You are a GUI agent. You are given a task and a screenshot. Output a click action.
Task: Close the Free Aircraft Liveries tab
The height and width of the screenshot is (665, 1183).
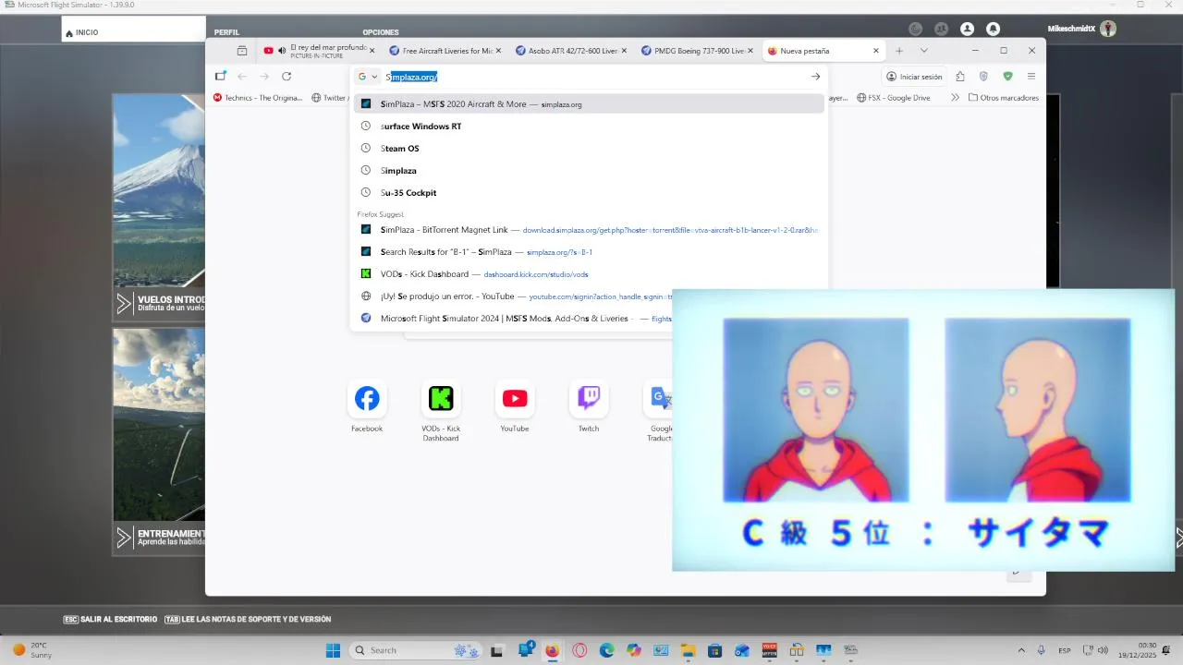pos(499,51)
